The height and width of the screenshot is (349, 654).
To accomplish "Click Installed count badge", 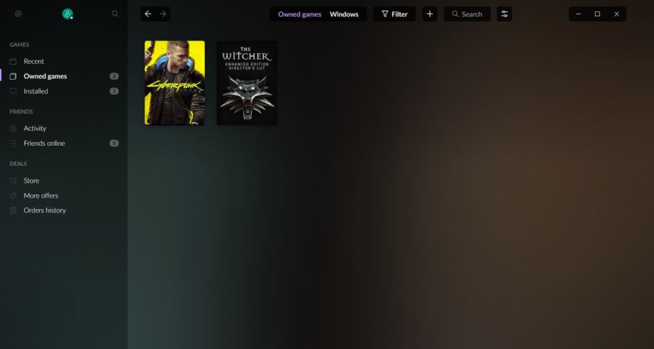I will coord(114,91).
